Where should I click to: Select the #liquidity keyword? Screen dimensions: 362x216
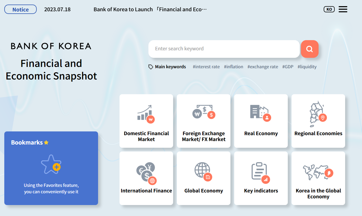(x=307, y=67)
